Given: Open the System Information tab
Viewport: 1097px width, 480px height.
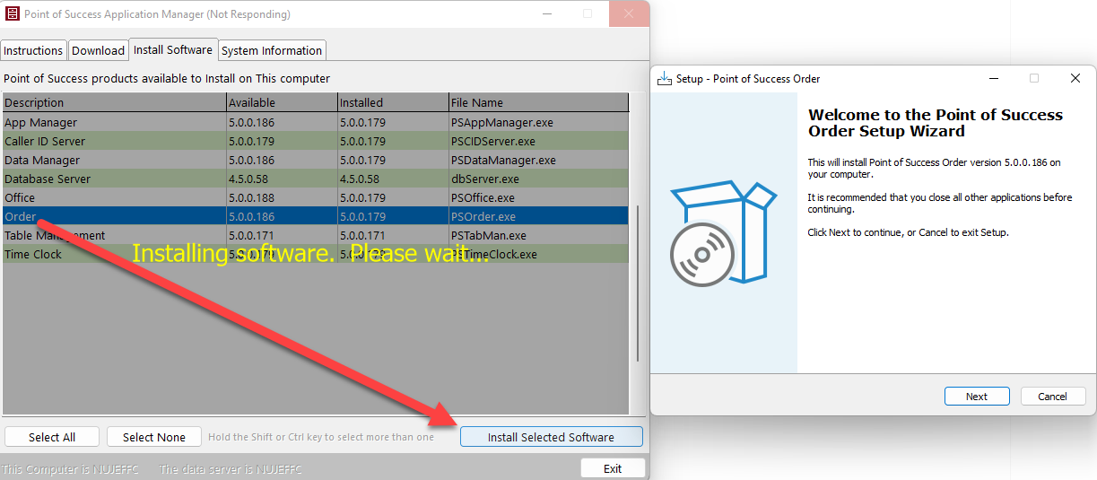Looking at the screenshot, I should point(272,50).
